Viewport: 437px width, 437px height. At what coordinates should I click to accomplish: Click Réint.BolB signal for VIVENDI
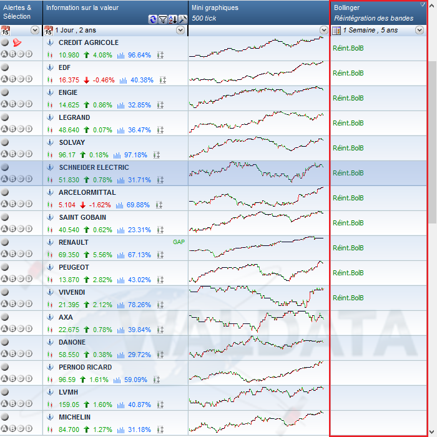coord(348,298)
